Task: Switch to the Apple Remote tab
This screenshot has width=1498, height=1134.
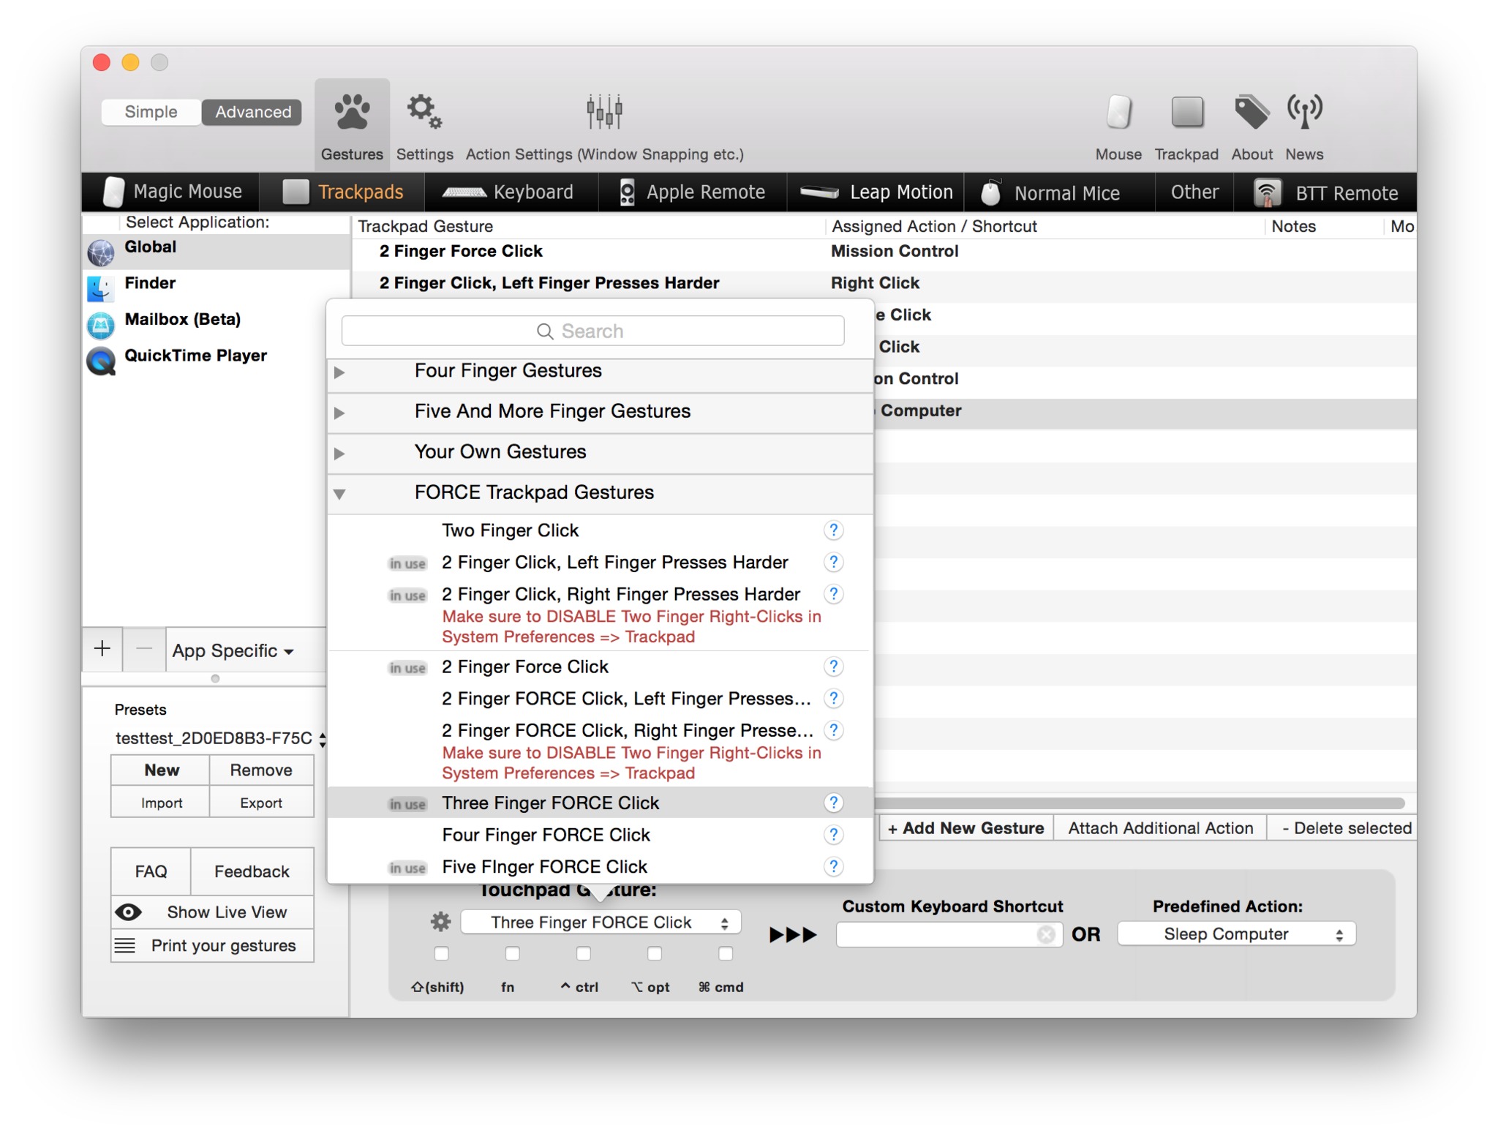Action: tap(692, 192)
